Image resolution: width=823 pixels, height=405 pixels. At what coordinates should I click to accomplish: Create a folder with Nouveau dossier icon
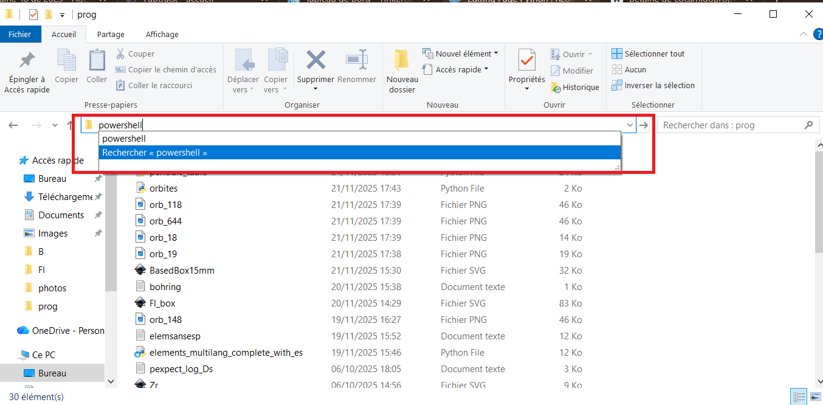[402, 60]
